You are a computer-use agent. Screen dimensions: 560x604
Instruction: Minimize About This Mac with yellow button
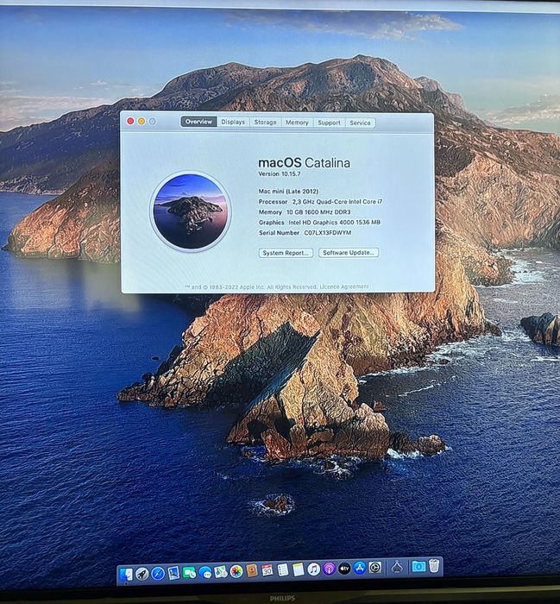(x=142, y=121)
